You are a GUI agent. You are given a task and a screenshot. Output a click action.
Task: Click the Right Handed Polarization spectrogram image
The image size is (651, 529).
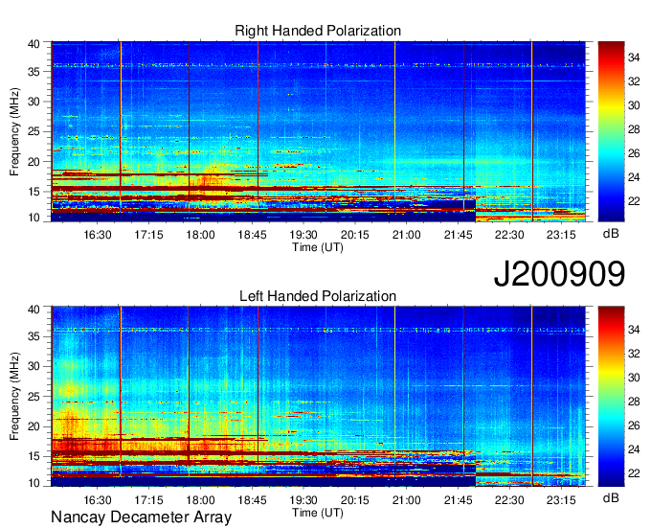[x=319, y=131]
